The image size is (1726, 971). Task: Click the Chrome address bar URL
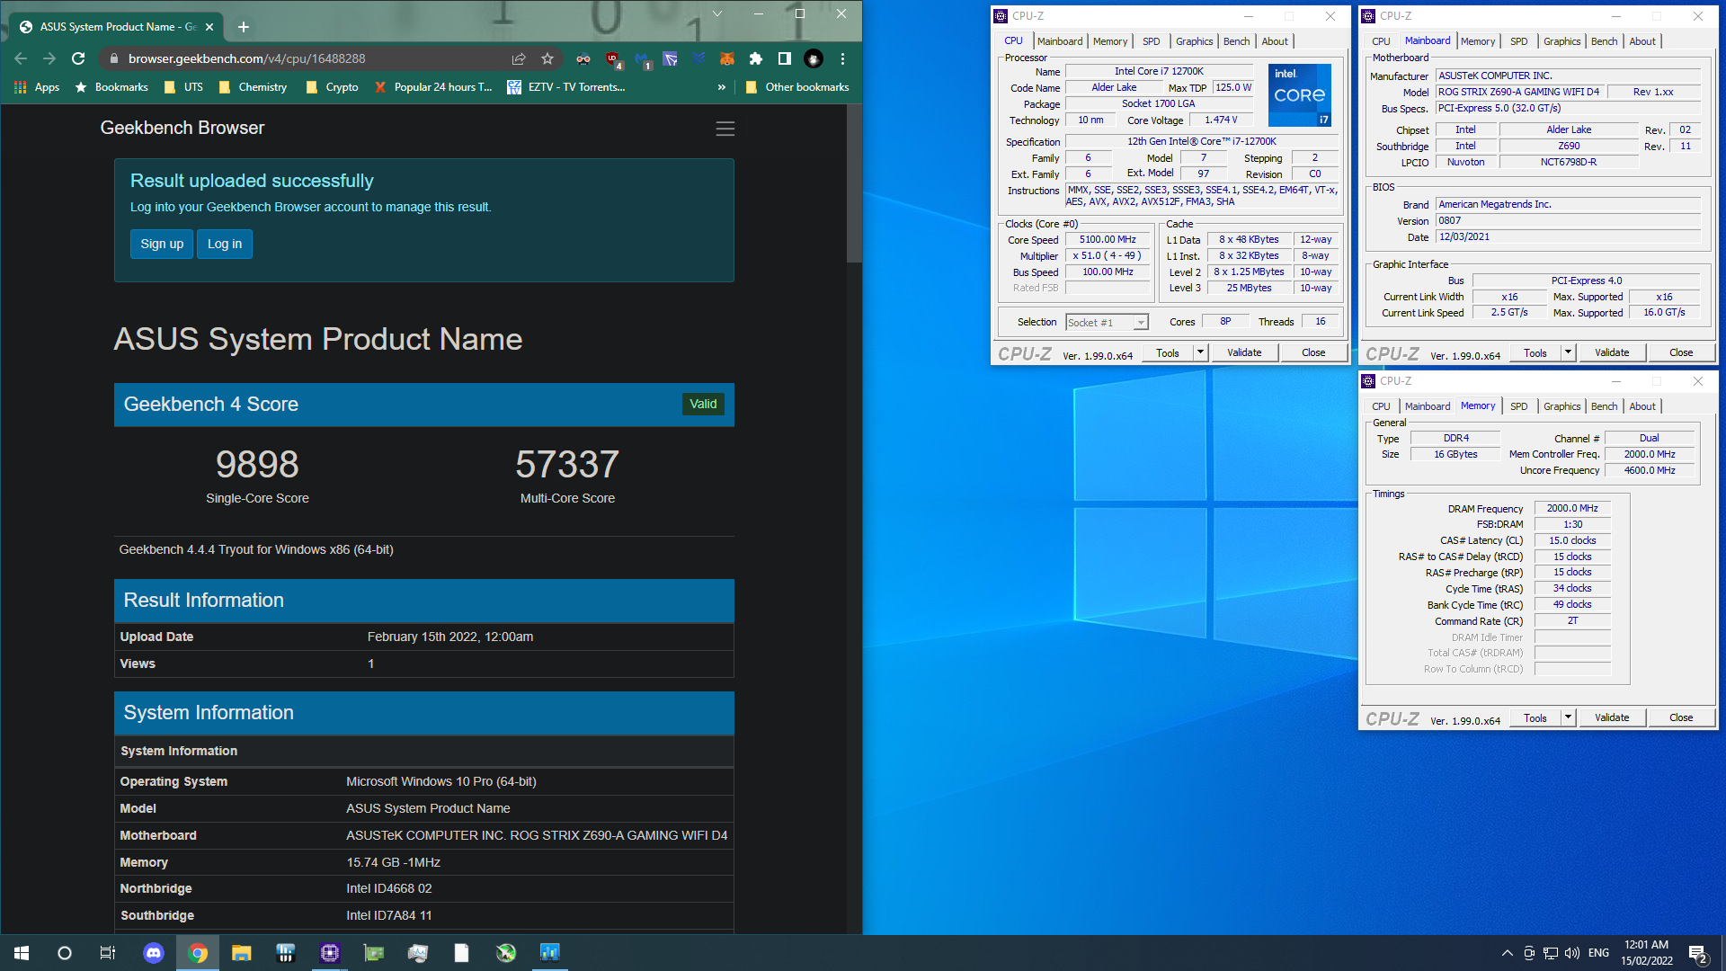[246, 58]
